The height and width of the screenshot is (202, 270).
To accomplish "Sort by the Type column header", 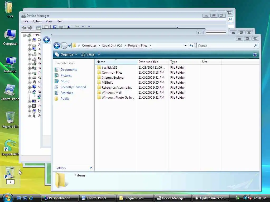I will (x=184, y=62).
